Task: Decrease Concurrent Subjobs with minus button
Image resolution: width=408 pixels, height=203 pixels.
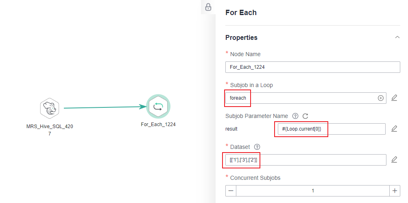Action: tap(231, 190)
